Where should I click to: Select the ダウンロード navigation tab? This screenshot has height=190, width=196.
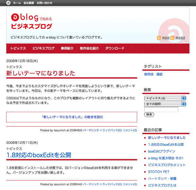click(115, 48)
